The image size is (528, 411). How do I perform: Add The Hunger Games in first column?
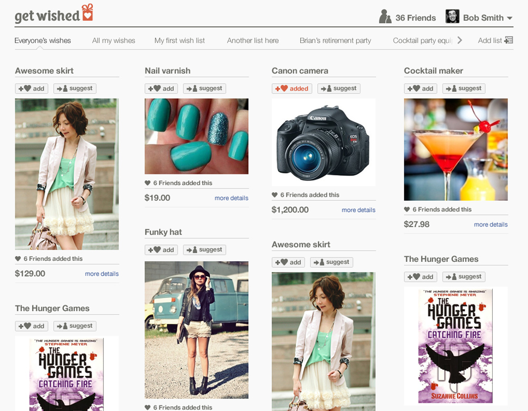(x=32, y=326)
